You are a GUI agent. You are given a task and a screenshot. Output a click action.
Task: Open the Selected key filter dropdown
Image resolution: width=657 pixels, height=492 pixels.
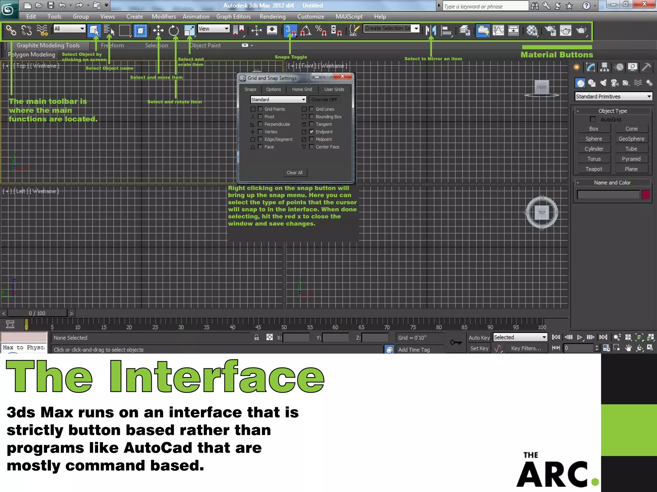pos(520,337)
